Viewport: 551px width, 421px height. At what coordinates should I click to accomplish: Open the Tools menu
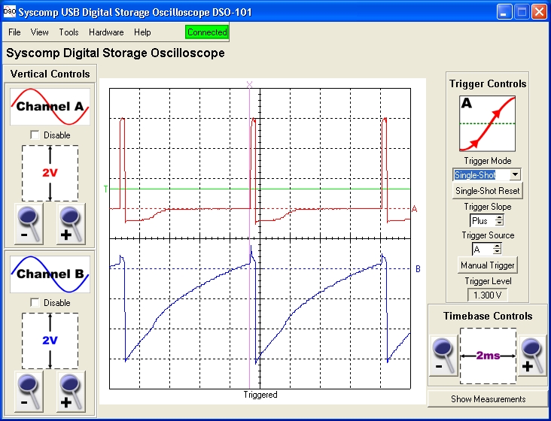coord(68,32)
